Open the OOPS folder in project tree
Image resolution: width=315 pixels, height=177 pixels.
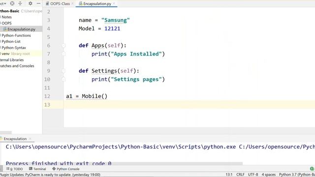[x=6, y=23]
